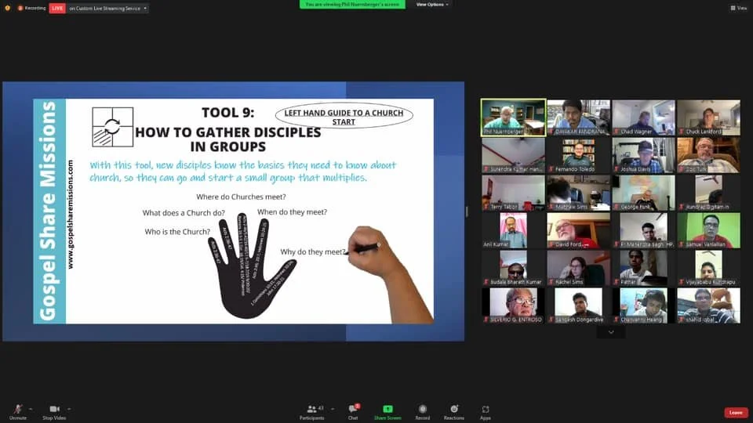Click the meeting info shield icon

(7, 8)
